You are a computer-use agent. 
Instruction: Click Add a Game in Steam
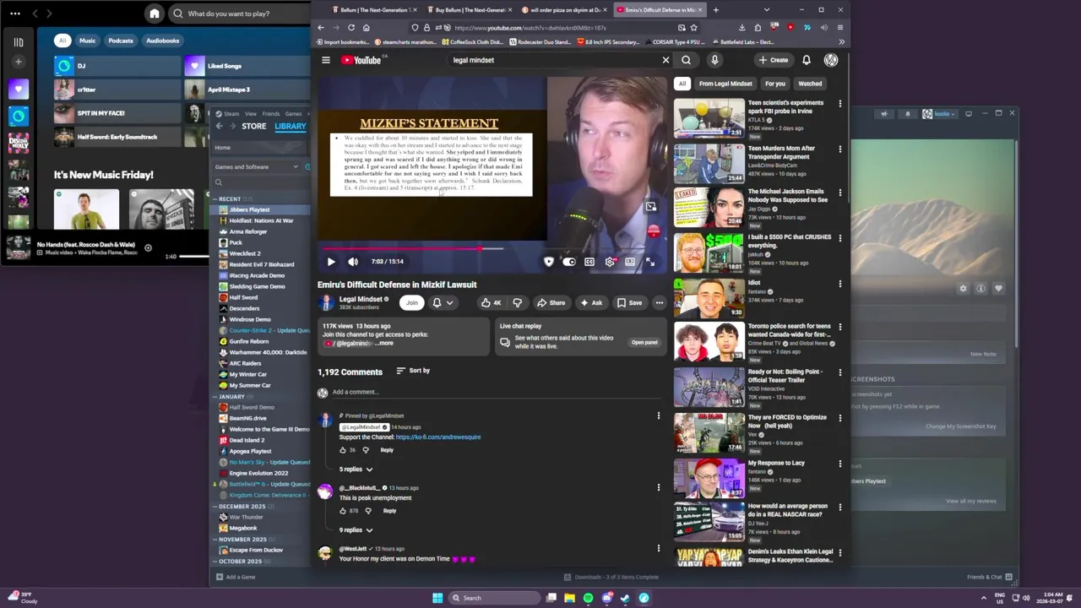point(236,577)
